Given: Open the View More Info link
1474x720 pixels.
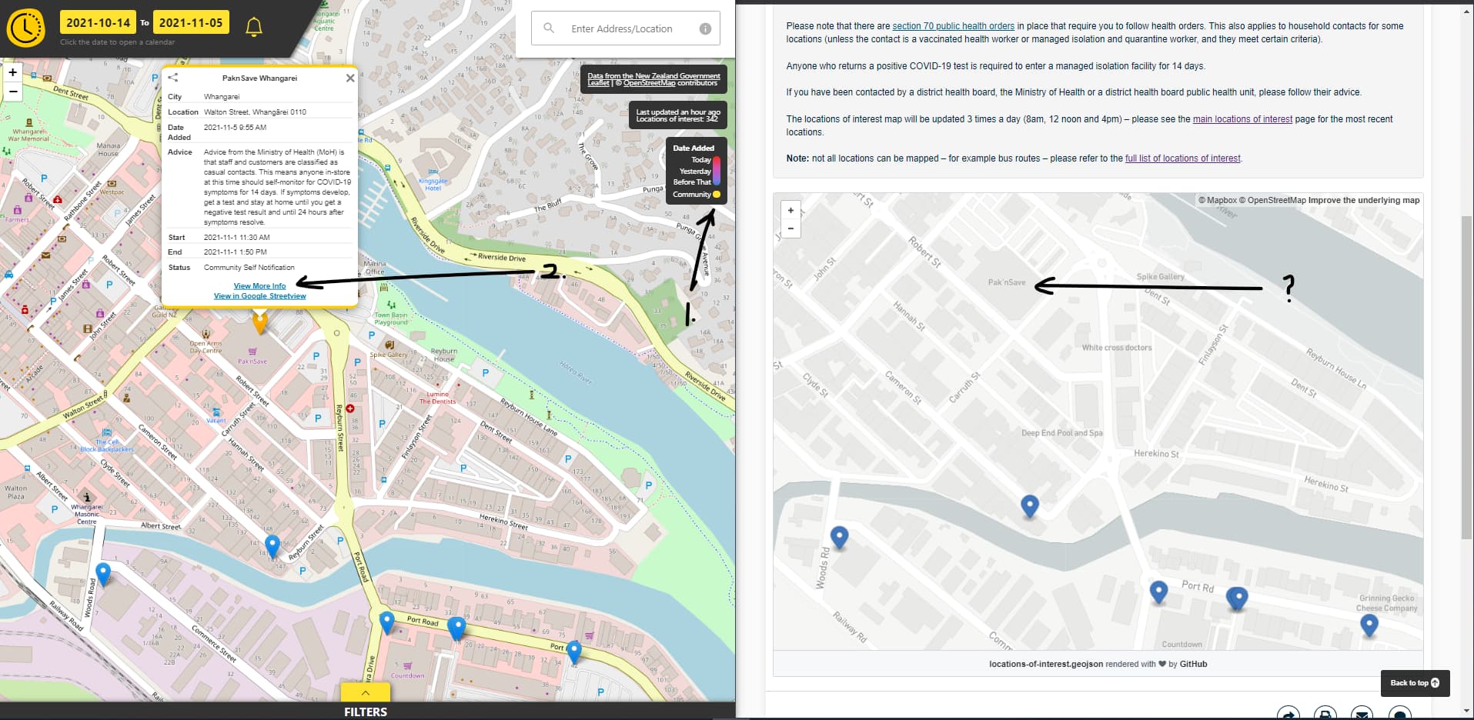Looking at the screenshot, I should click(x=259, y=286).
